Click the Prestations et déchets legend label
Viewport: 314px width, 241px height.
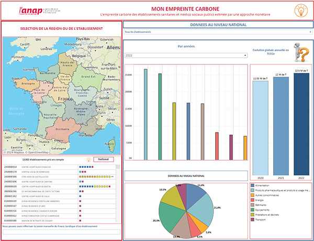pos(267,215)
